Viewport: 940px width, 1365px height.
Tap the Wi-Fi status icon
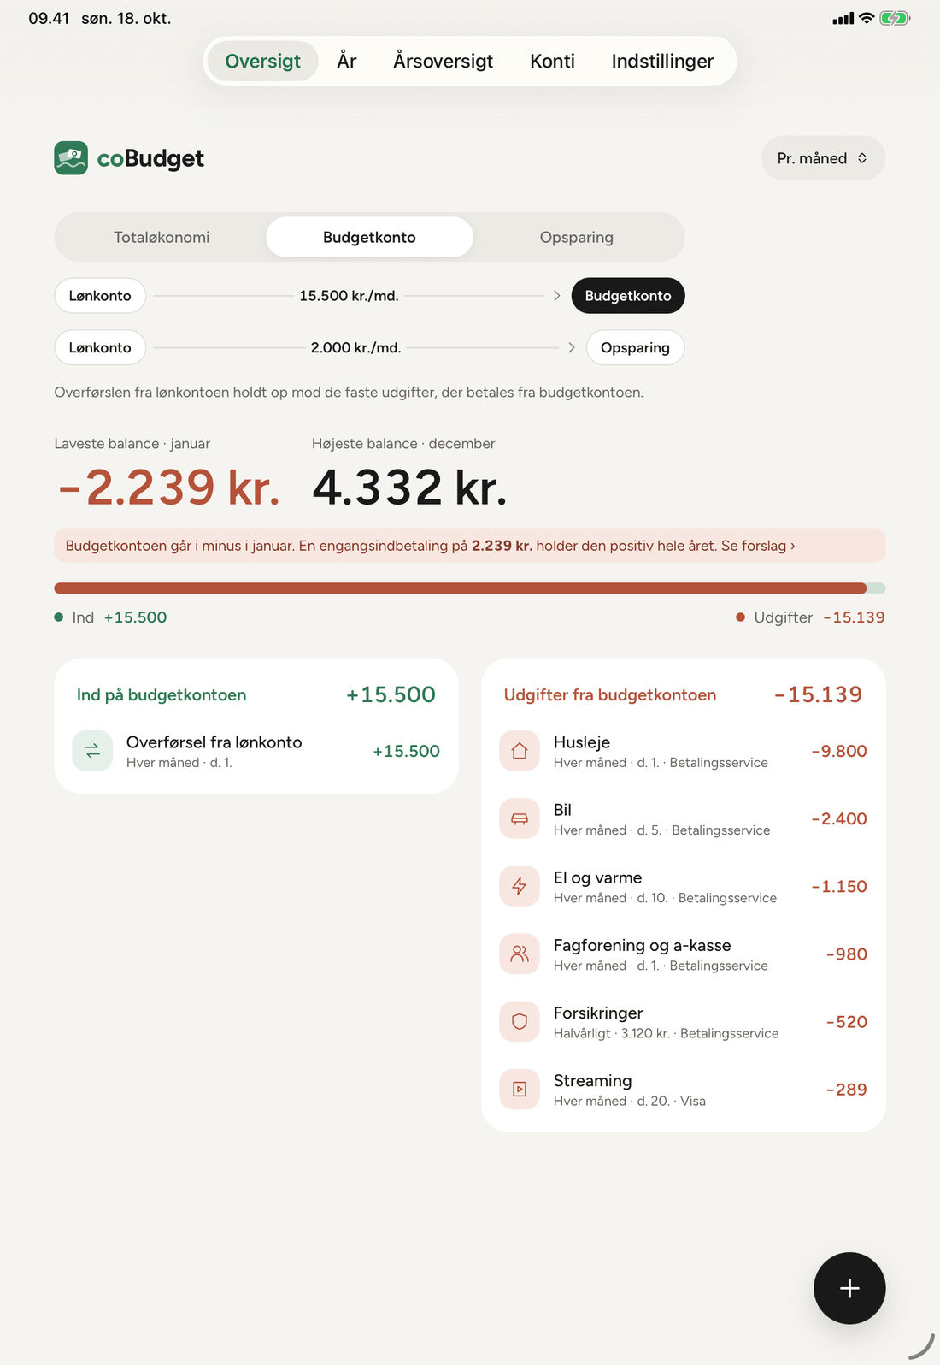pos(867,18)
